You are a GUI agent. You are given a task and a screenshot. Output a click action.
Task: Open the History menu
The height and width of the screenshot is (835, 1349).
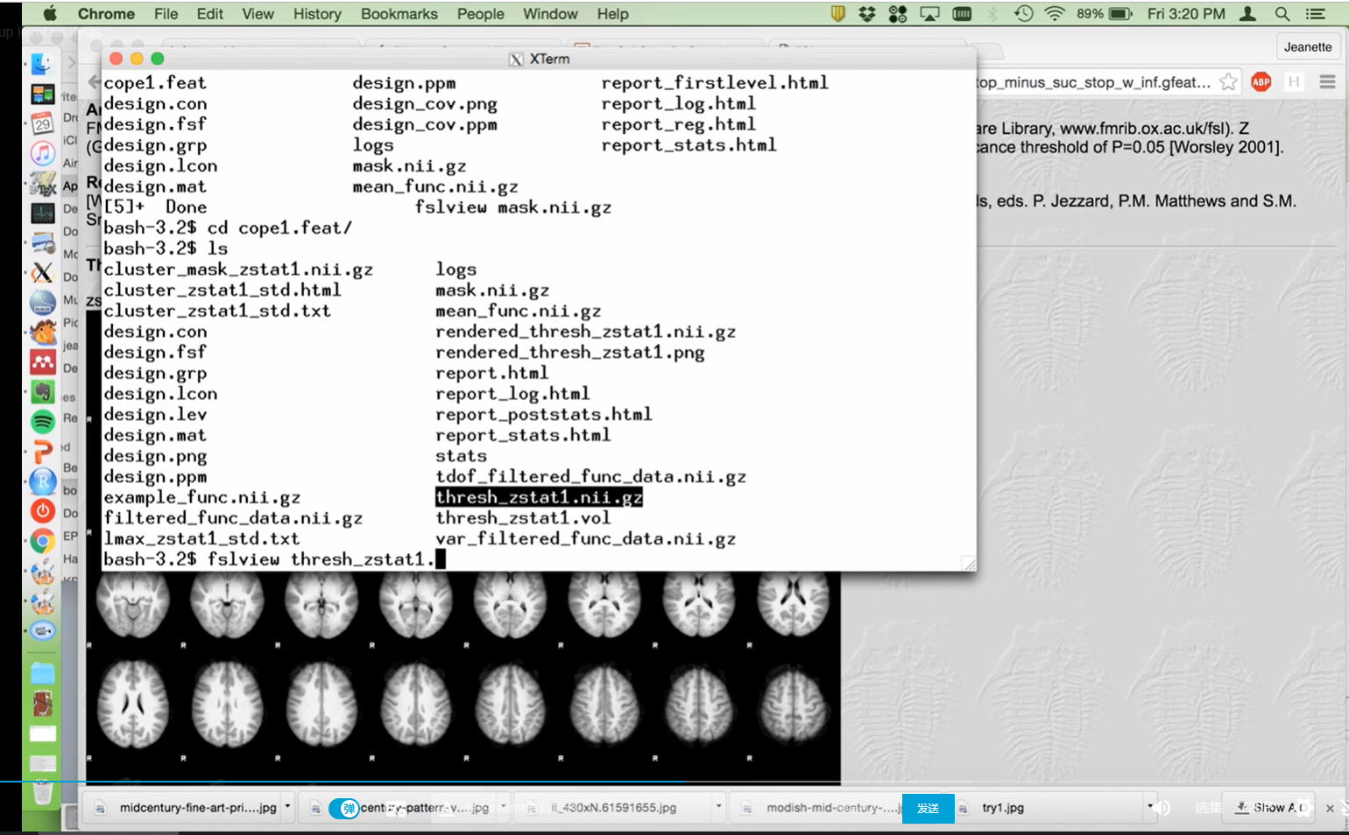pos(316,14)
